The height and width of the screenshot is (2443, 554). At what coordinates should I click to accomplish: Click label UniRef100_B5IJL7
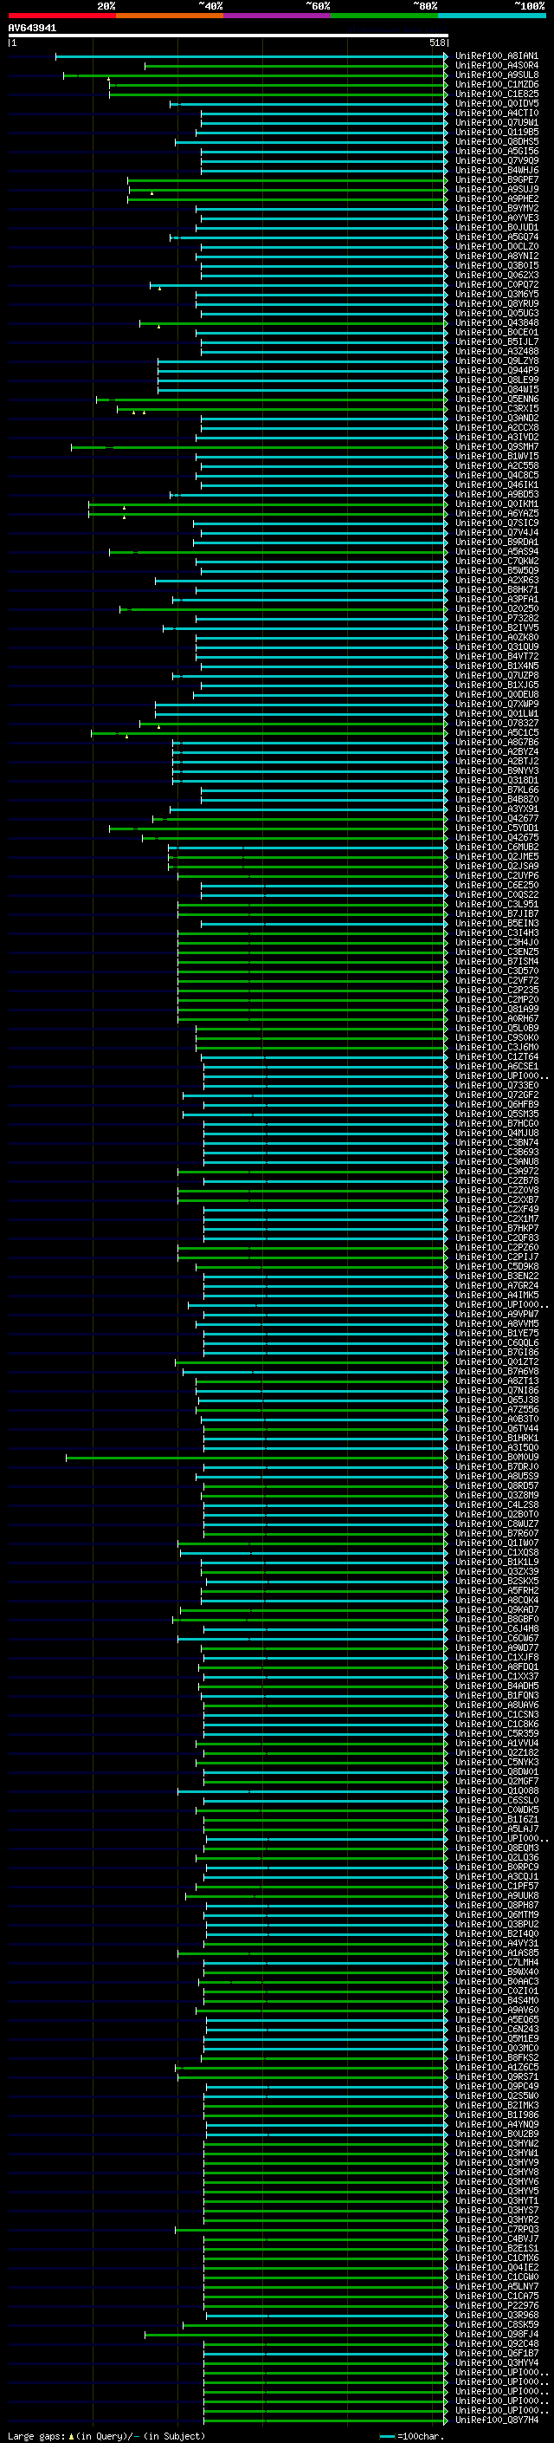496,342
